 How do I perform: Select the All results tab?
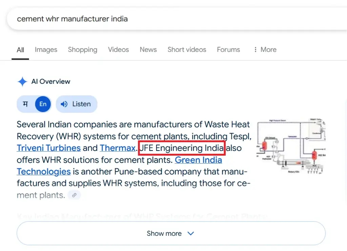pos(20,50)
